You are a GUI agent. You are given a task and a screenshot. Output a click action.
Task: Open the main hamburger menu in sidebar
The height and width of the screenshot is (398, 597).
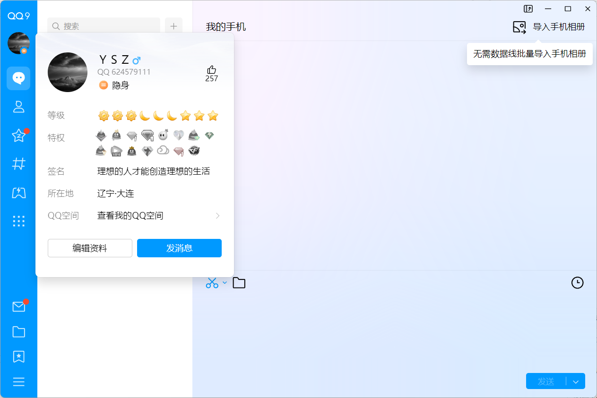pos(18,382)
